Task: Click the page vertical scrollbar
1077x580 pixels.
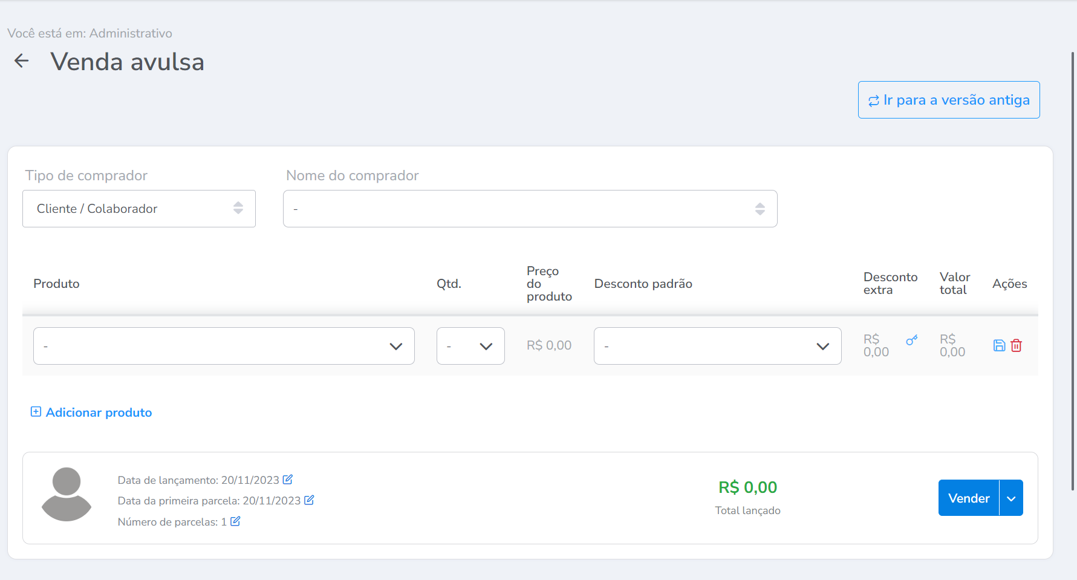Action: click(1073, 272)
